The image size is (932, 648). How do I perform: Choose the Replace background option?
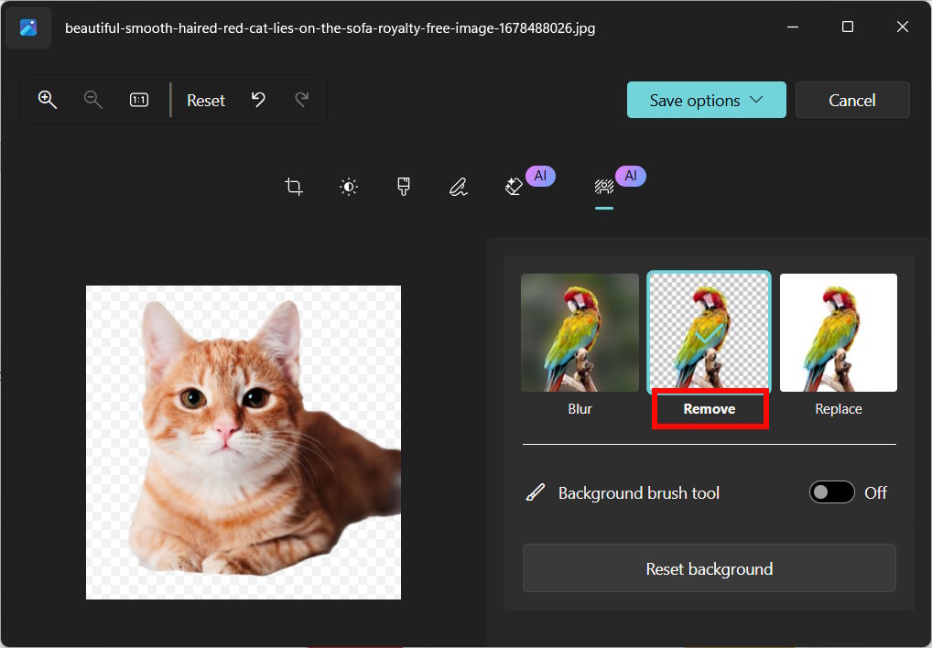point(838,332)
